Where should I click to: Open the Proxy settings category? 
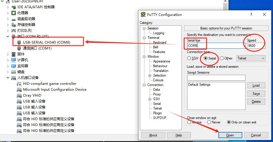(157, 94)
